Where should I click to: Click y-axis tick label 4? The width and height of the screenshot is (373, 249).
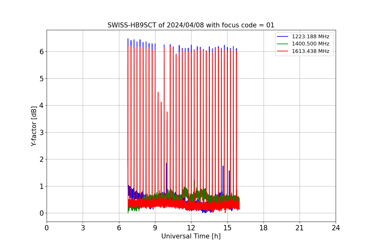(41, 106)
